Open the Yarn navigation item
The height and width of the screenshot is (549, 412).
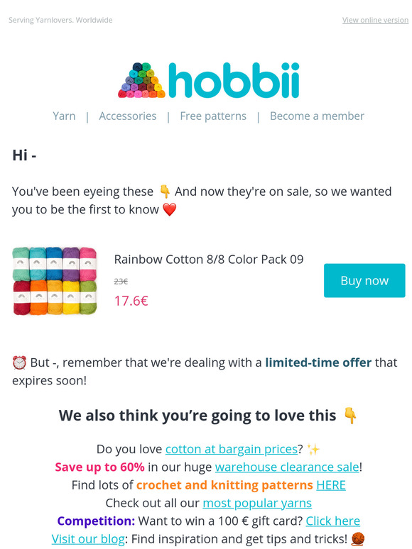pos(64,116)
